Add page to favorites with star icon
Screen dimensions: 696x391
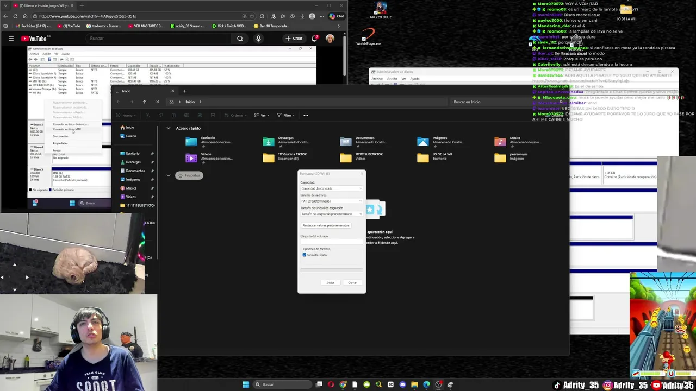click(252, 16)
